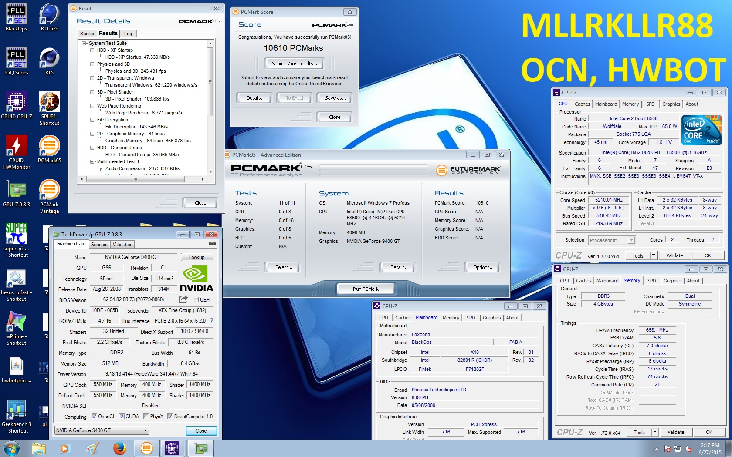
Task: Open File Explorer from taskbar
Action: 39,448
